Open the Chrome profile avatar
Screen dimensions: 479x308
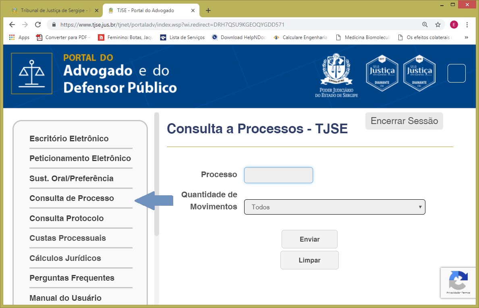point(454,25)
